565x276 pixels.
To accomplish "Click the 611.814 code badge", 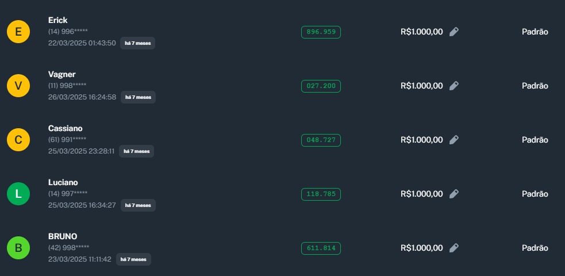I will pos(321,248).
